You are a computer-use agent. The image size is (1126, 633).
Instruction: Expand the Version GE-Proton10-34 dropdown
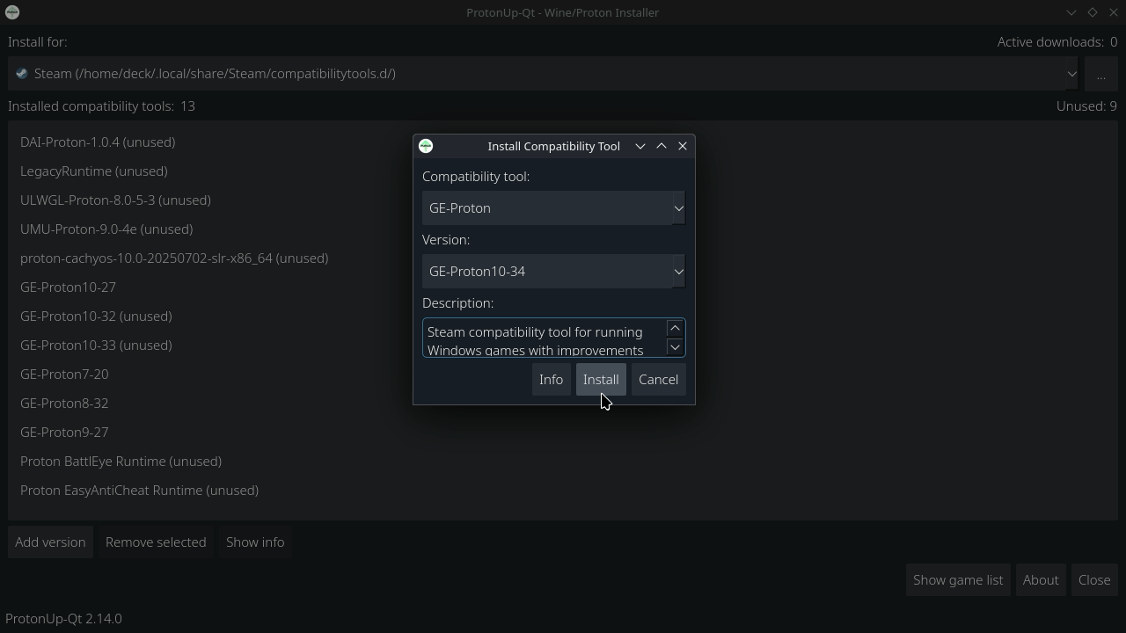click(553, 272)
